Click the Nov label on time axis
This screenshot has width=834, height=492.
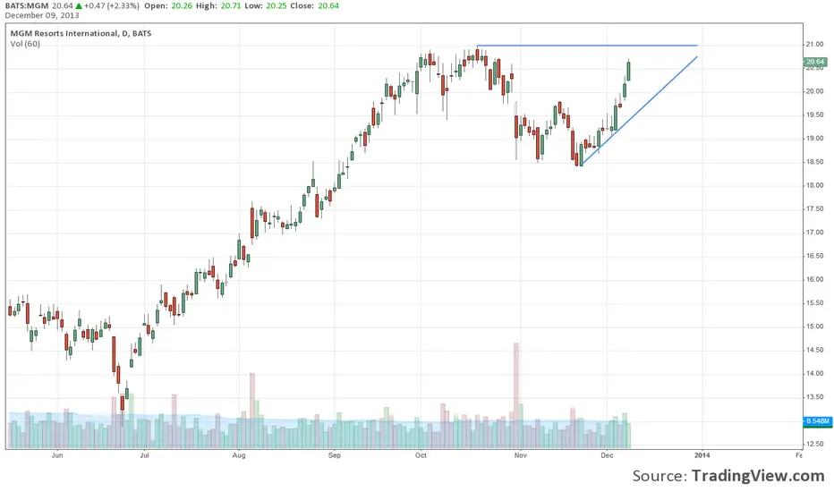click(520, 455)
